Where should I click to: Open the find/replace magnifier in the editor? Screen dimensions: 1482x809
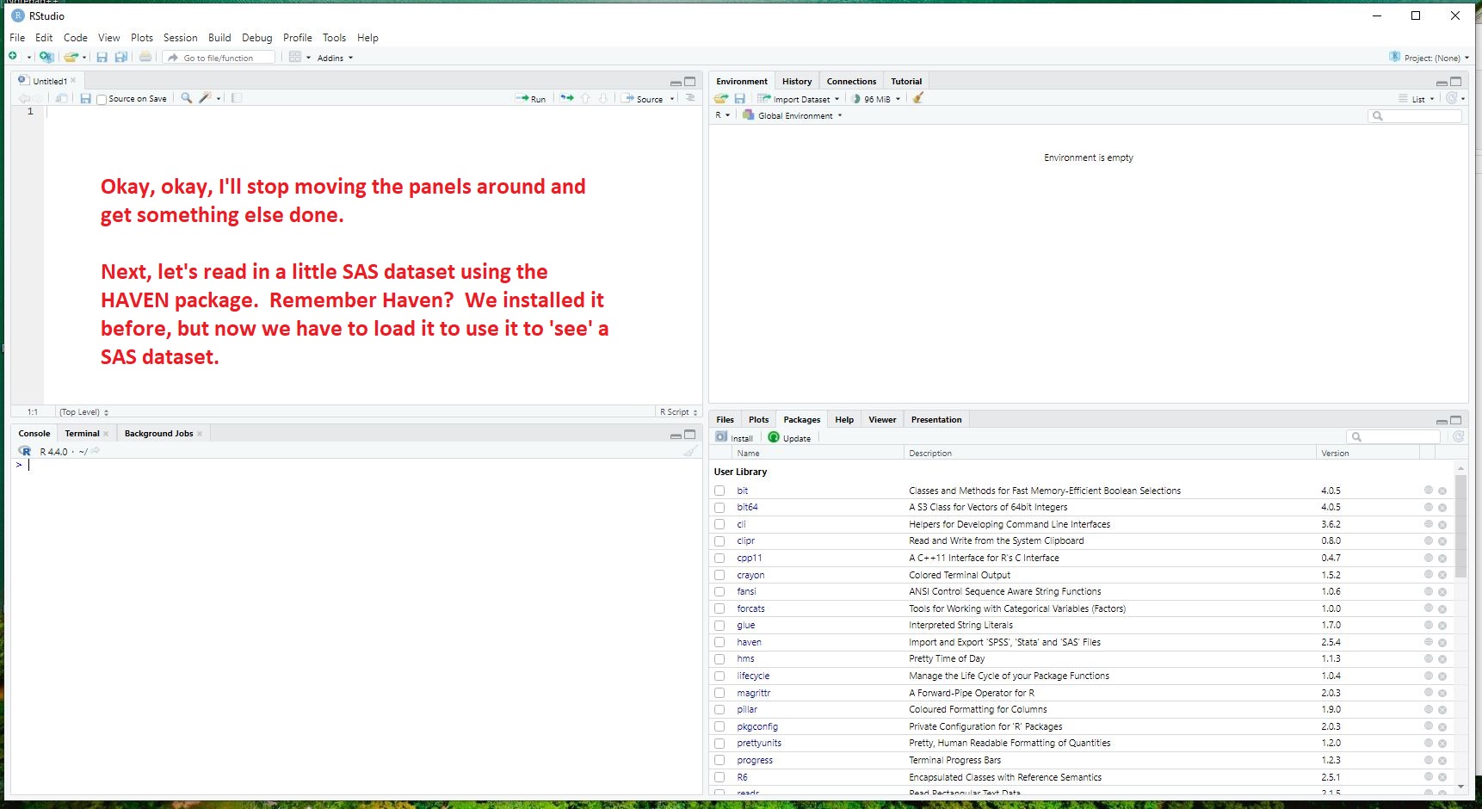[x=186, y=98]
